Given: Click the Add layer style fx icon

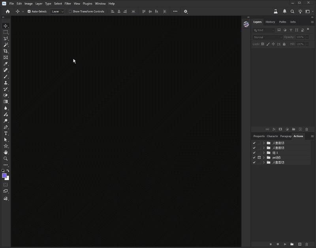Looking at the screenshot, I should coord(274,129).
